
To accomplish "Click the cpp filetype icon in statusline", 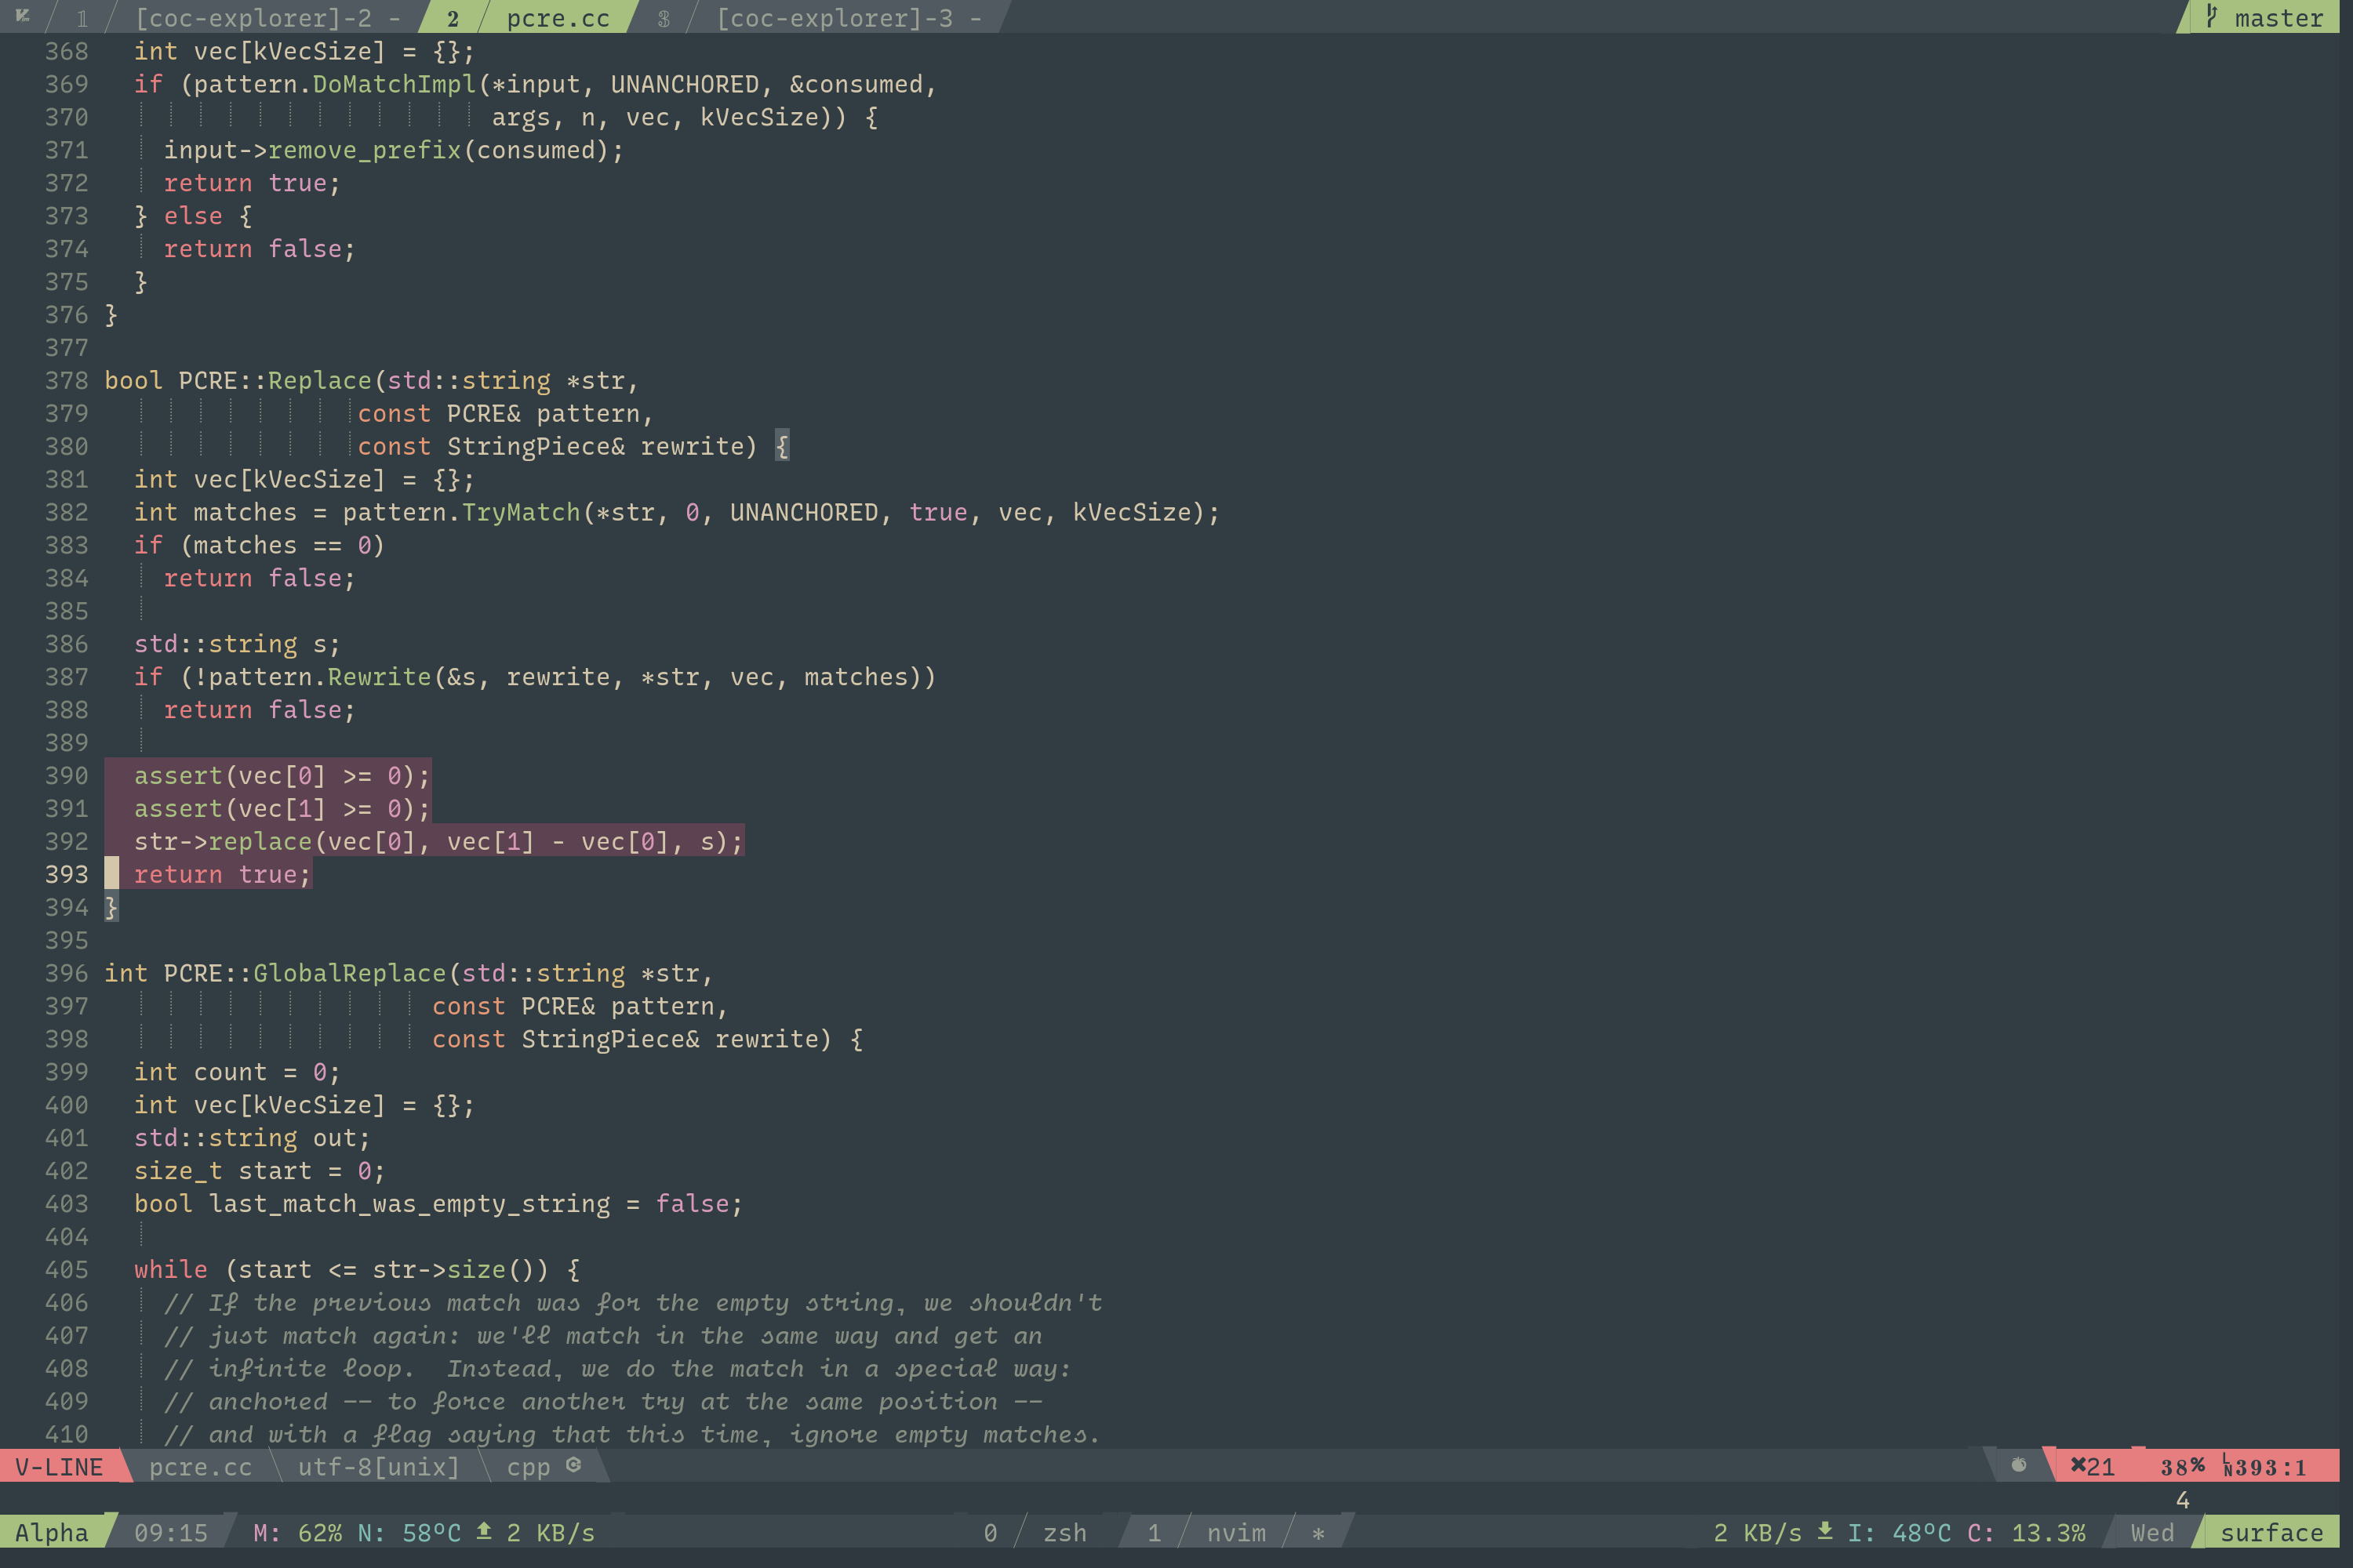I will [x=573, y=1465].
